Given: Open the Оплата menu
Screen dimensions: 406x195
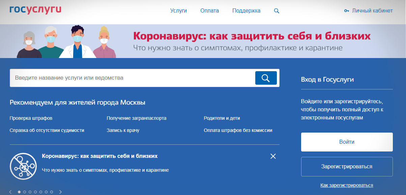Looking at the screenshot, I should (x=209, y=11).
